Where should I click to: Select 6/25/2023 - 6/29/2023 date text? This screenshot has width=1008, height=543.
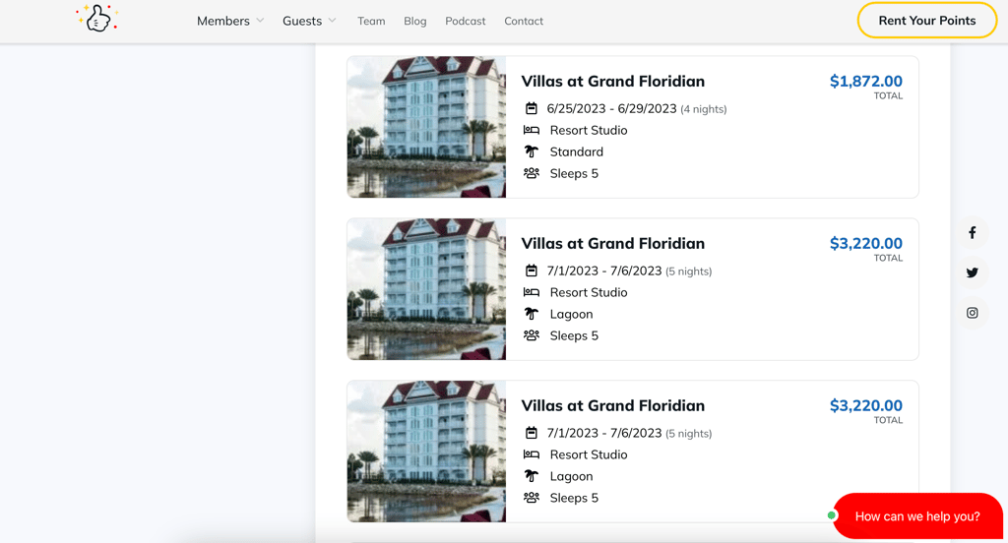coord(611,108)
